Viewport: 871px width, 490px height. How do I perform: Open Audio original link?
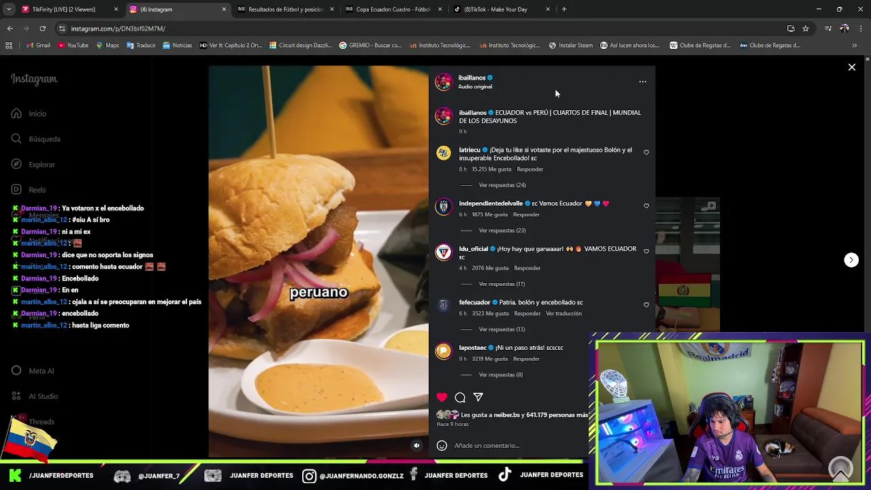click(475, 87)
